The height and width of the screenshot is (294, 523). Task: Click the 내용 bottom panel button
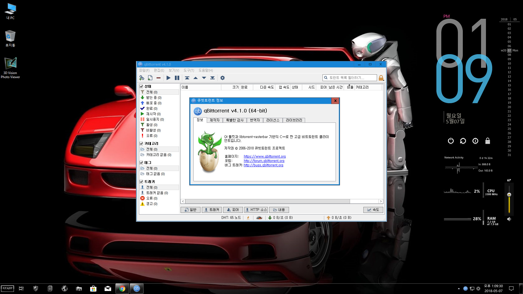[x=279, y=210]
